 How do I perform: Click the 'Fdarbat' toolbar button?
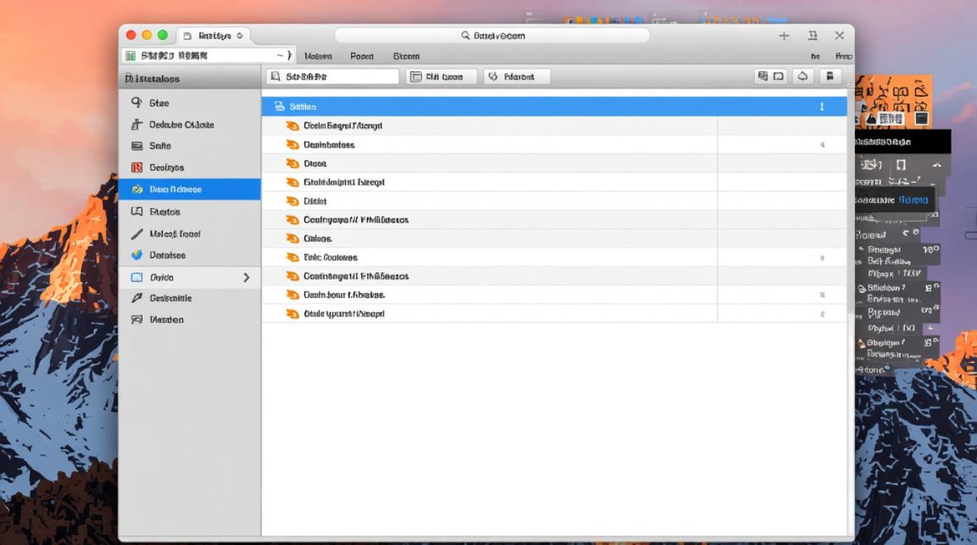coord(516,76)
